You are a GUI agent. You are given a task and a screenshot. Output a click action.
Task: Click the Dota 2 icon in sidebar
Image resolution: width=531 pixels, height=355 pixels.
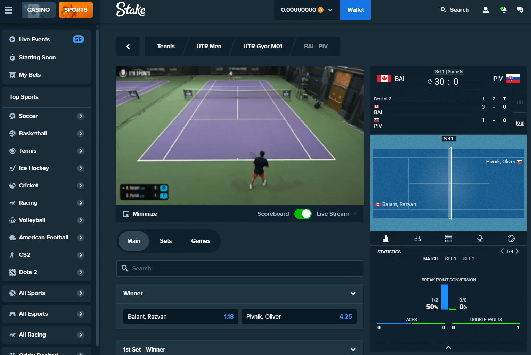tap(13, 272)
